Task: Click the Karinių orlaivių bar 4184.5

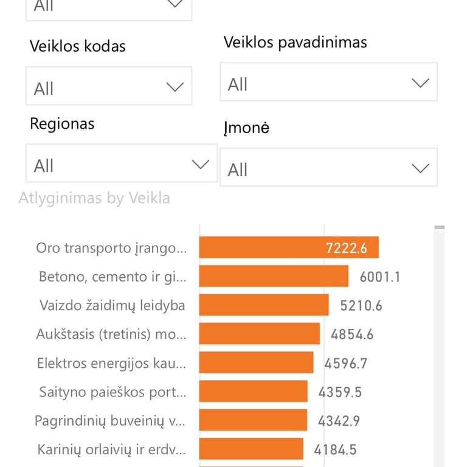Action: tap(251, 449)
